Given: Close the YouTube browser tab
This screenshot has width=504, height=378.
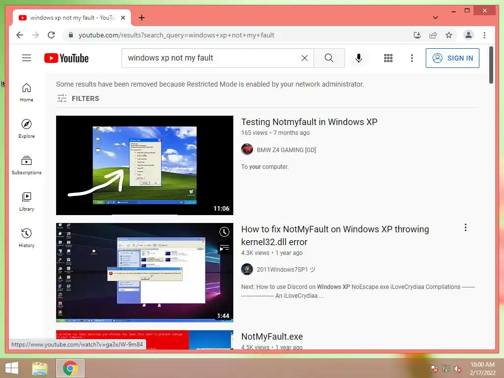Looking at the screenshot, I should click(x=123, y=18).
